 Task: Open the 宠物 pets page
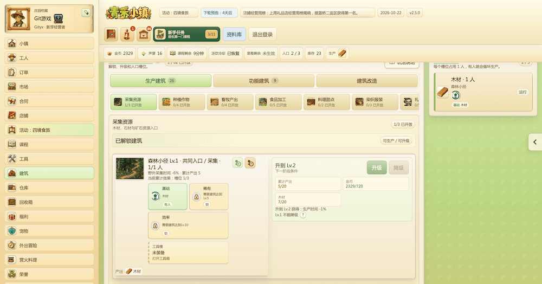click(49, 231)
